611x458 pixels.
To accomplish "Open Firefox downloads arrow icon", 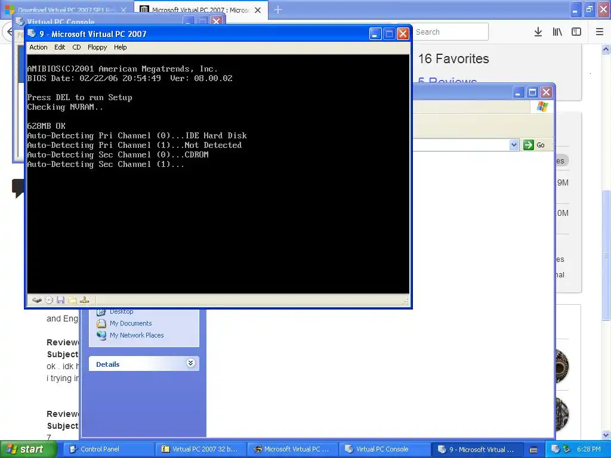I will tap(538, 32).
